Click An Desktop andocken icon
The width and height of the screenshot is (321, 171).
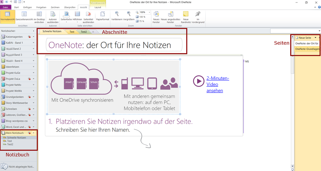coord(39,14)
